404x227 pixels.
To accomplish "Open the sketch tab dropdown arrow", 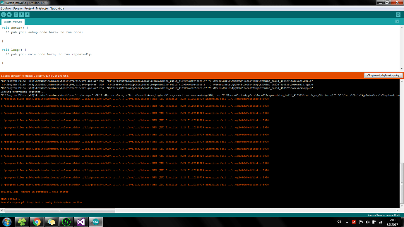I will click(397, 21).
